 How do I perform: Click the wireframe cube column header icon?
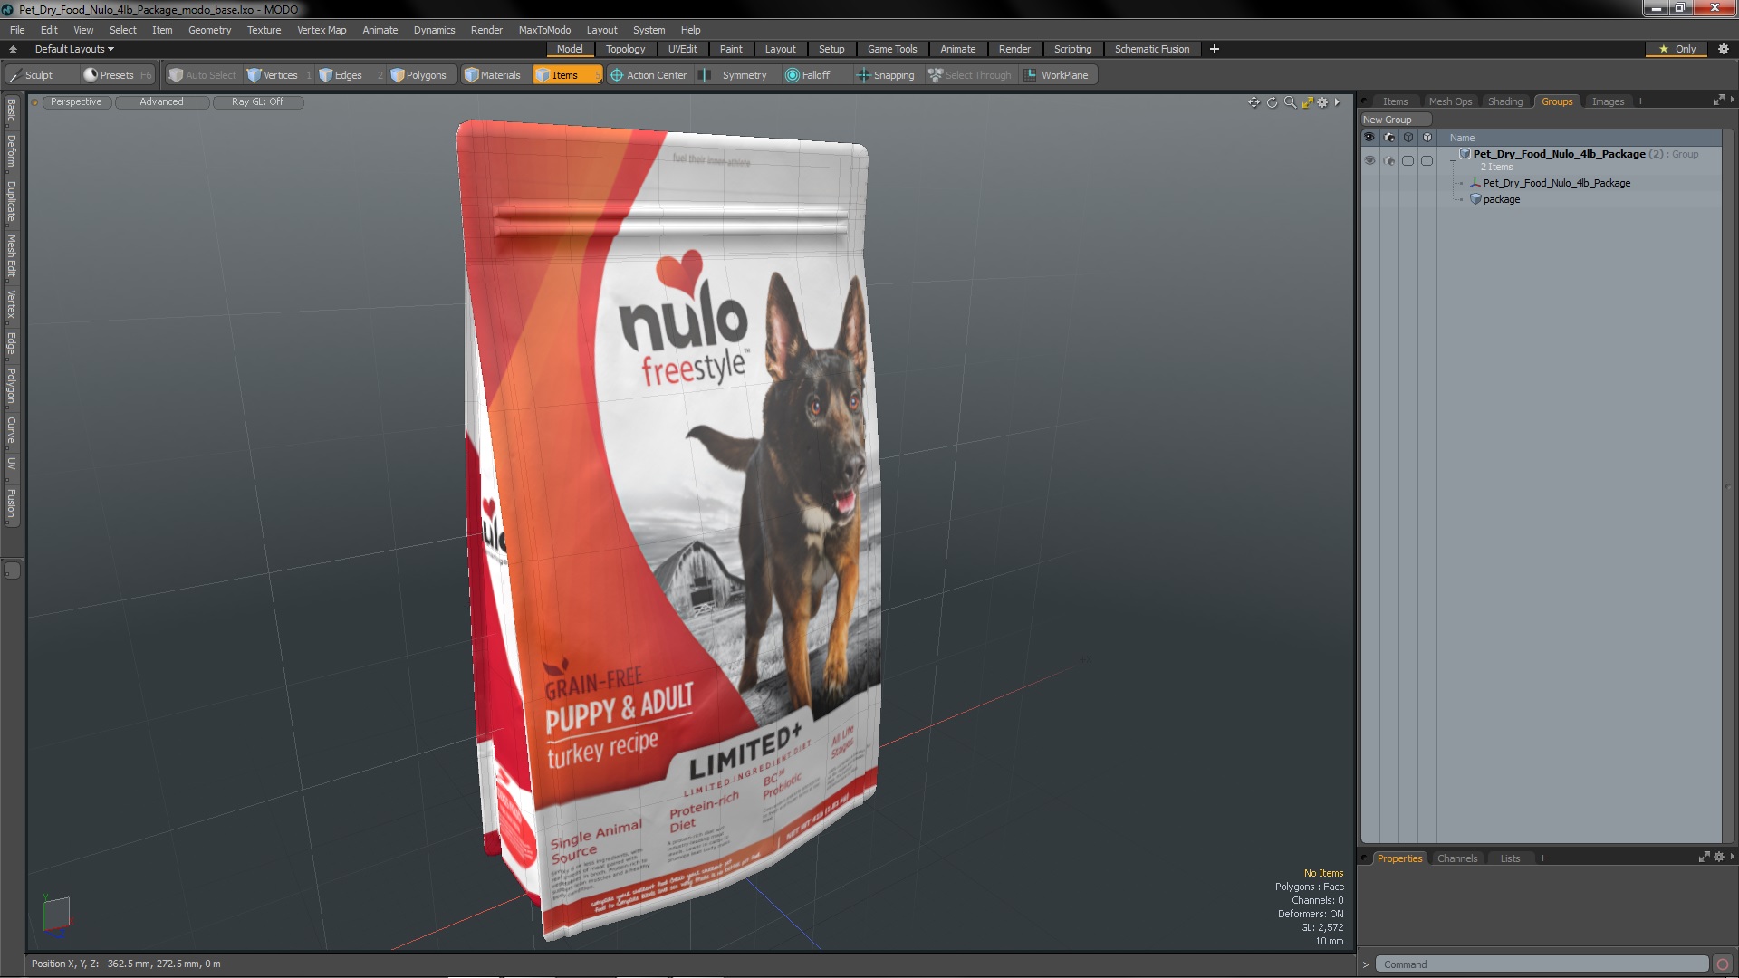click(1408, 138)
